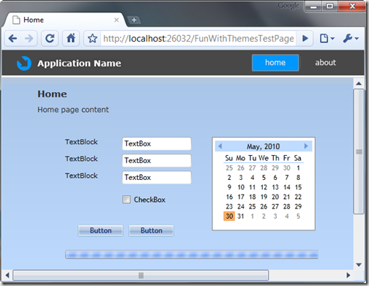Reload the page with the refresh icon
Image resolution: width=369 pixels, height=286 pixels.
coord(50,38)
